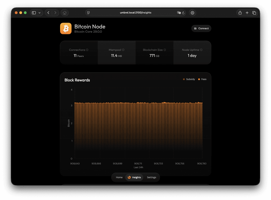Click the Mempool info icon
The height and width of the screenshot is (200, 271).
(123, 50)
